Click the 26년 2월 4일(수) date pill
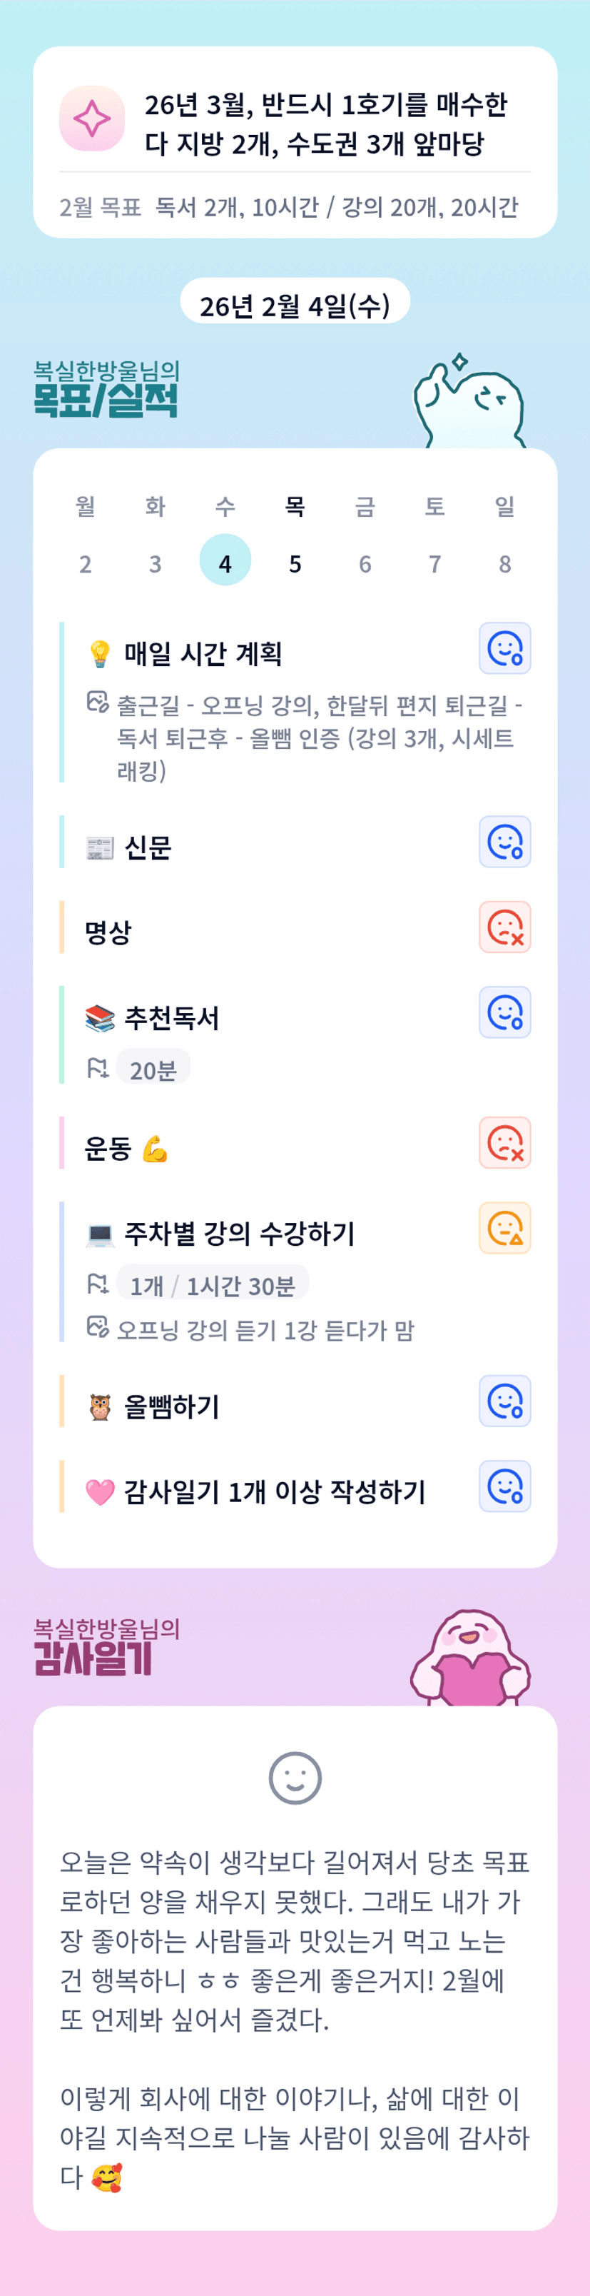 (295, 306)
